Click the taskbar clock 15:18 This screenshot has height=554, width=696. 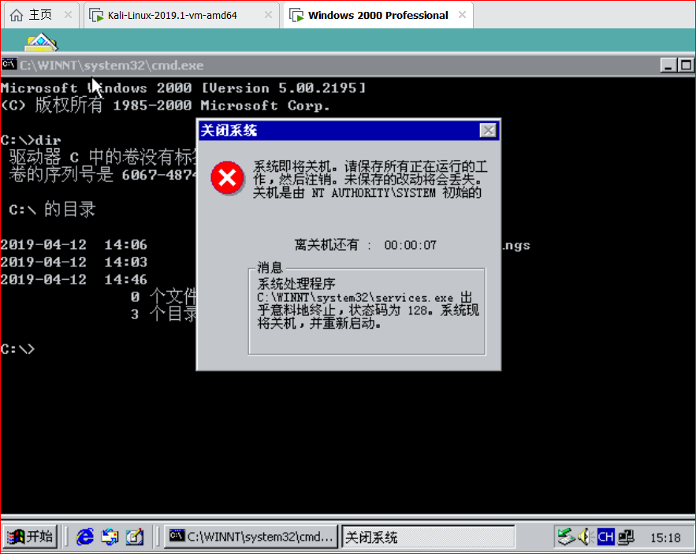(x=665, y=537)
